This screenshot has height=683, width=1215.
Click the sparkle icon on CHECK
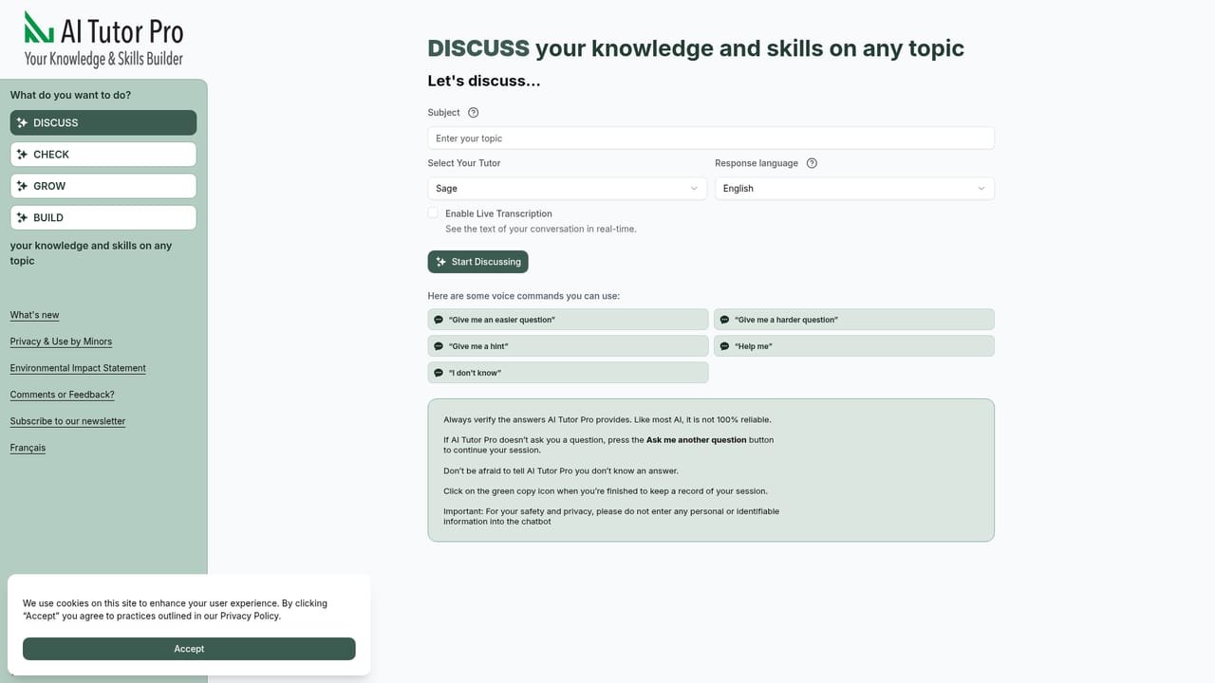(x=23, y=155)
